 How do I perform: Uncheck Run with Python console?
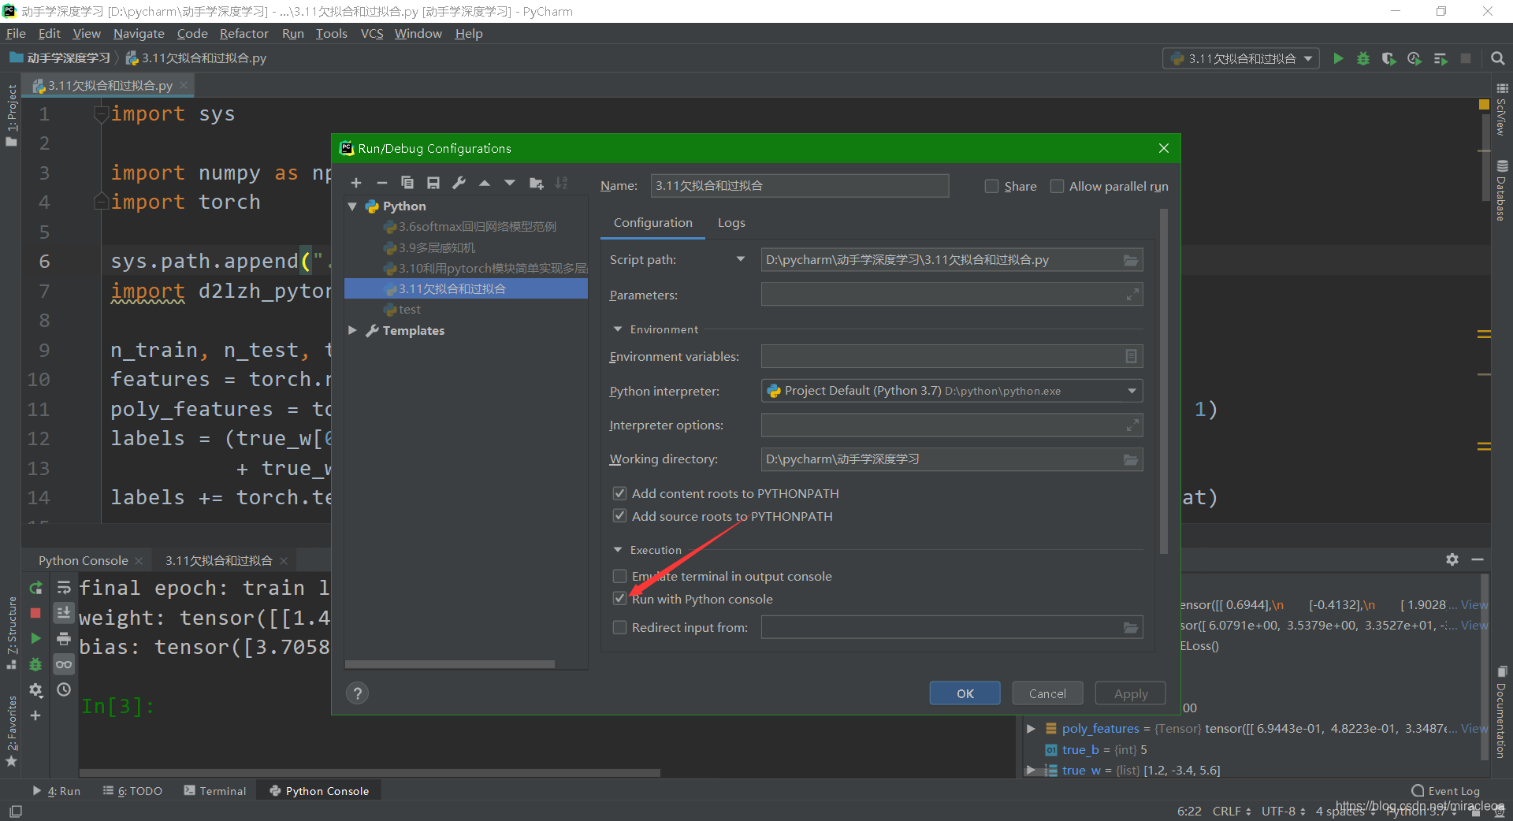[619, 598]
